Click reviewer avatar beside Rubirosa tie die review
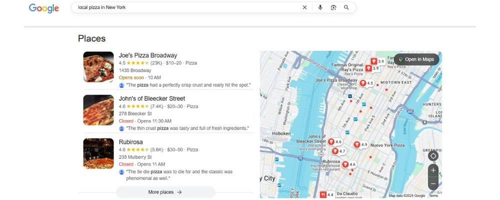 click(x=121, y=171)
